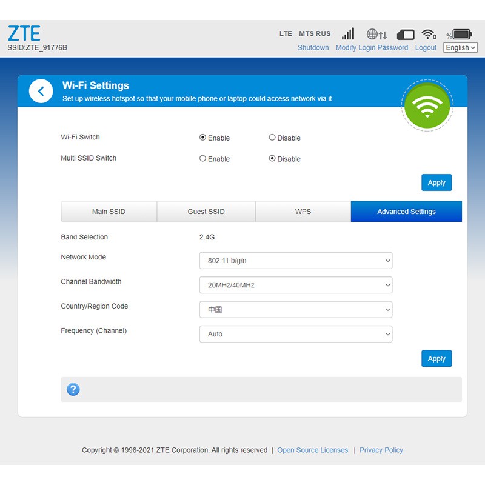
Task: Click the SMS message card icon
Action: 406,35
